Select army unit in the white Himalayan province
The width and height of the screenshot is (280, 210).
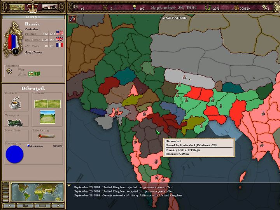click(184, 77)
